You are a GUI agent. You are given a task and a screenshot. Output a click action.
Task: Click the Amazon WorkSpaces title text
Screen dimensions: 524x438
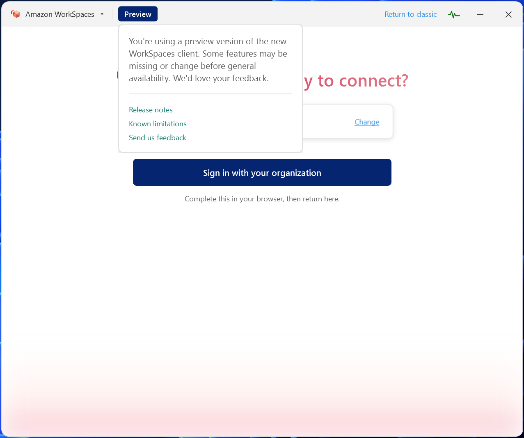point(60,14)
